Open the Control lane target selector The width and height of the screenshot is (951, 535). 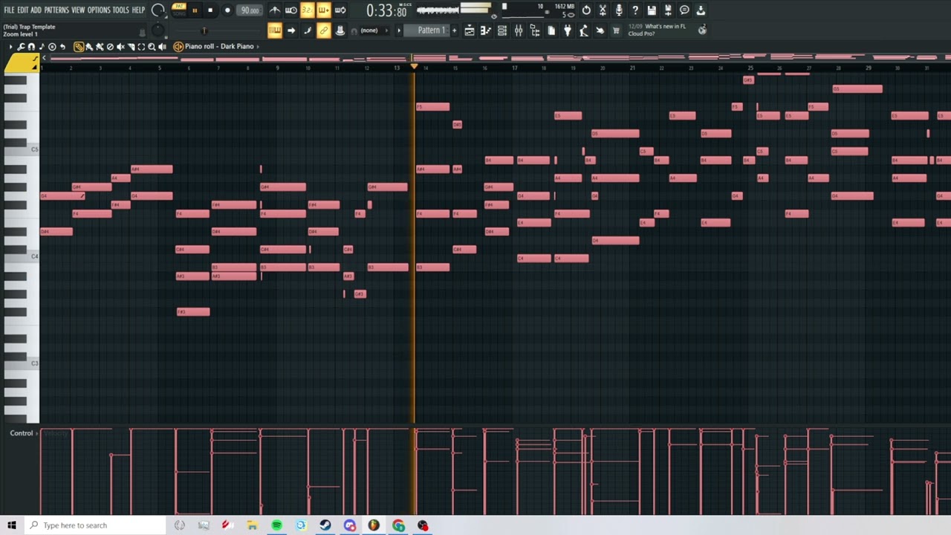pyautogui.click(x=22, y=433)
